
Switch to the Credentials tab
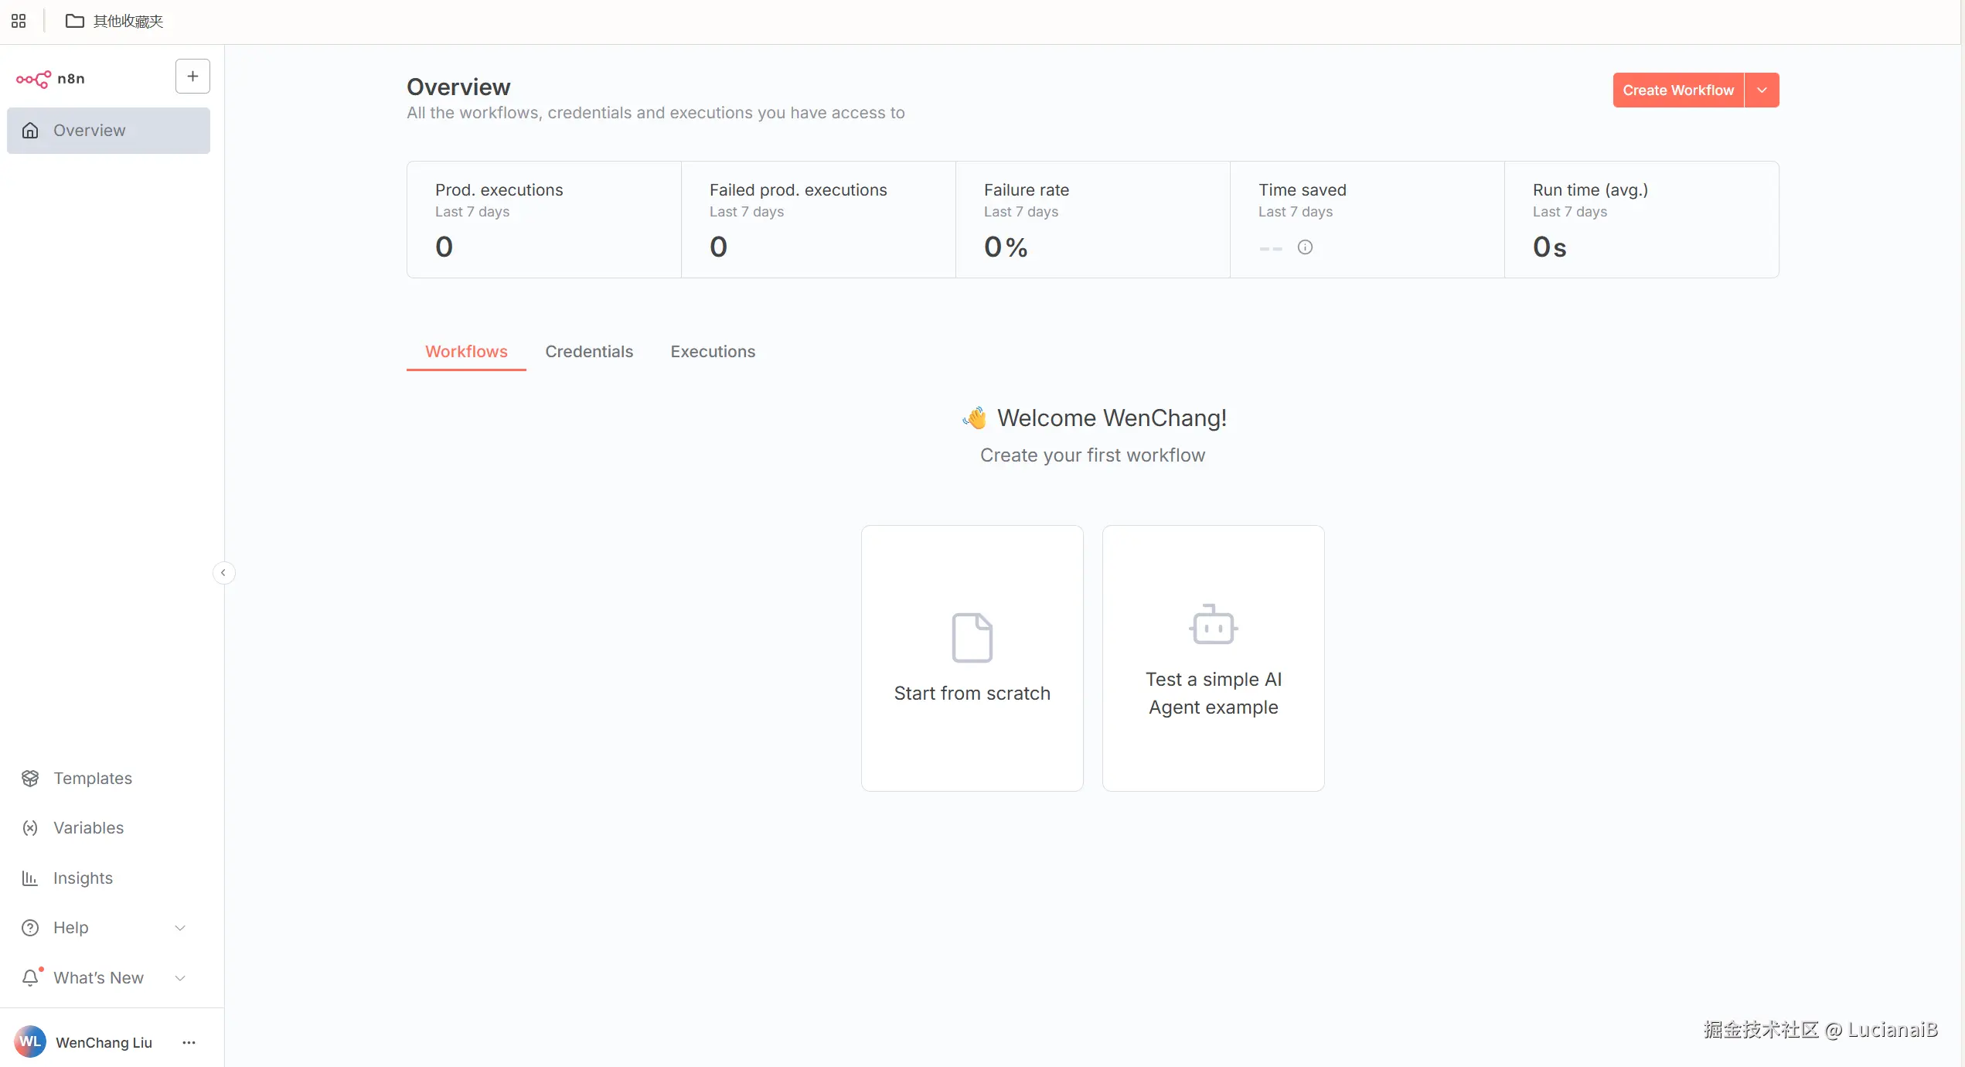point(588,352)
